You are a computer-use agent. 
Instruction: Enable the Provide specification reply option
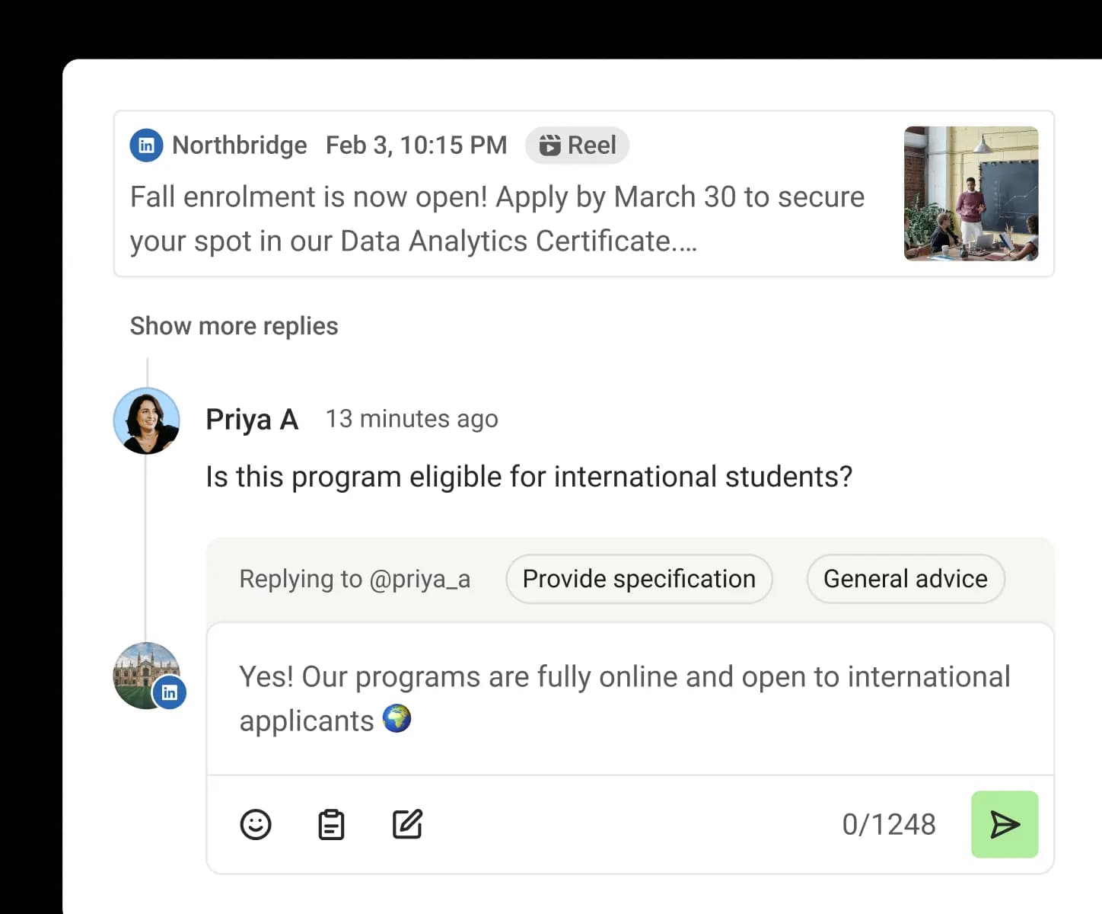(639, 579)
